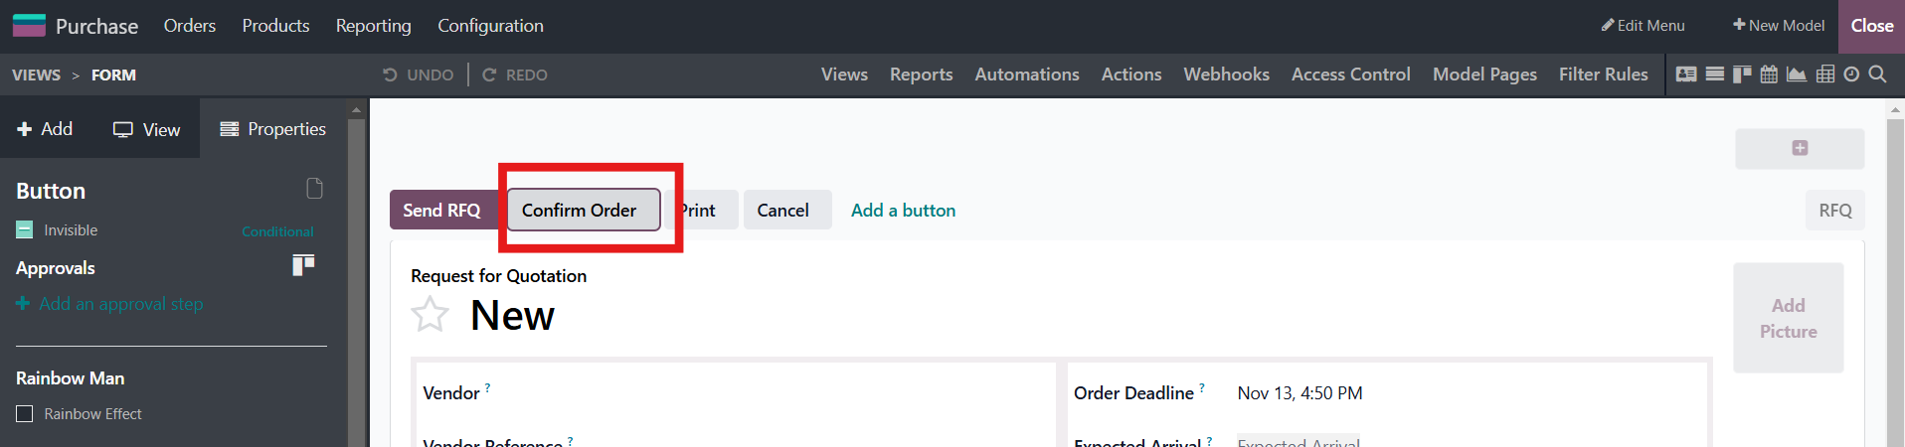1905x447 pixels.
Task: Open the List view icon
Action: [x=1715, y=74]
